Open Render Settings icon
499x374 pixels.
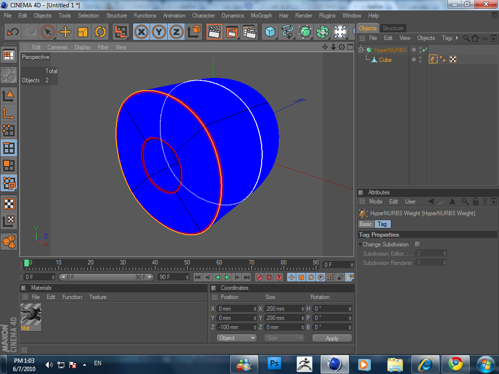tap(250, 32)
